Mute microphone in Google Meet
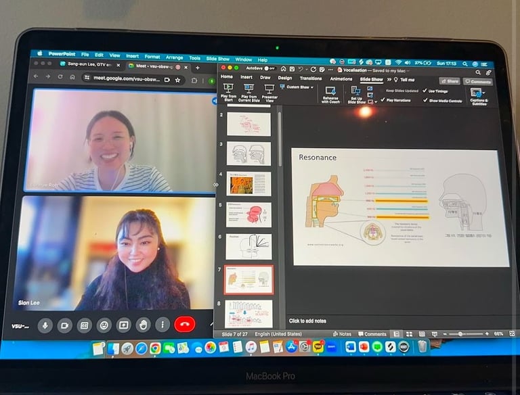Image resolution: width=520 pixels, height=395 pixels. pyautogui.click(x=45, y=325)
